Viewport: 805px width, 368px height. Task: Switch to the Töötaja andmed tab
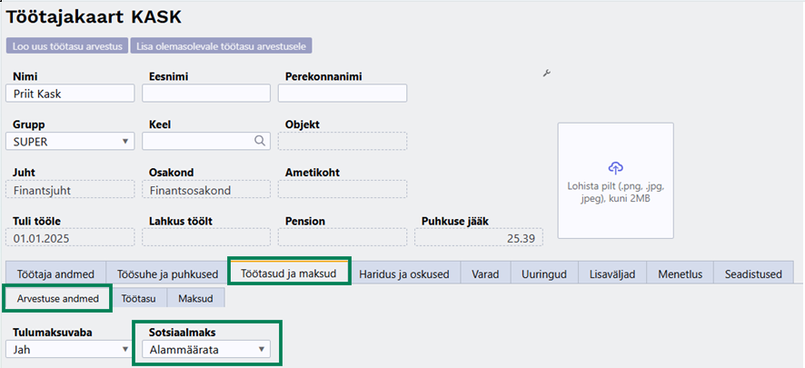tap(55, 273)
